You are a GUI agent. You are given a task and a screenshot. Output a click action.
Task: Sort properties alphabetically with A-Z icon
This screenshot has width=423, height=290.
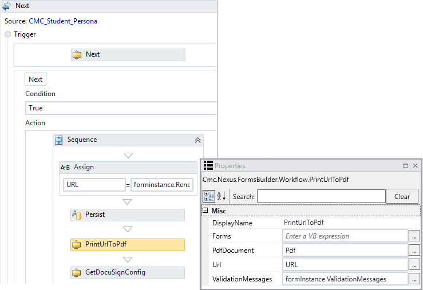220,196
